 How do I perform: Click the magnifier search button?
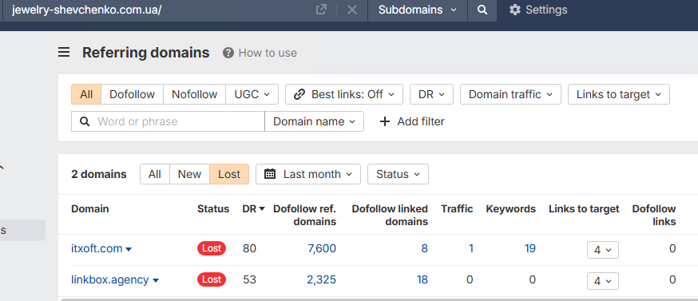[x=482, y=10]
